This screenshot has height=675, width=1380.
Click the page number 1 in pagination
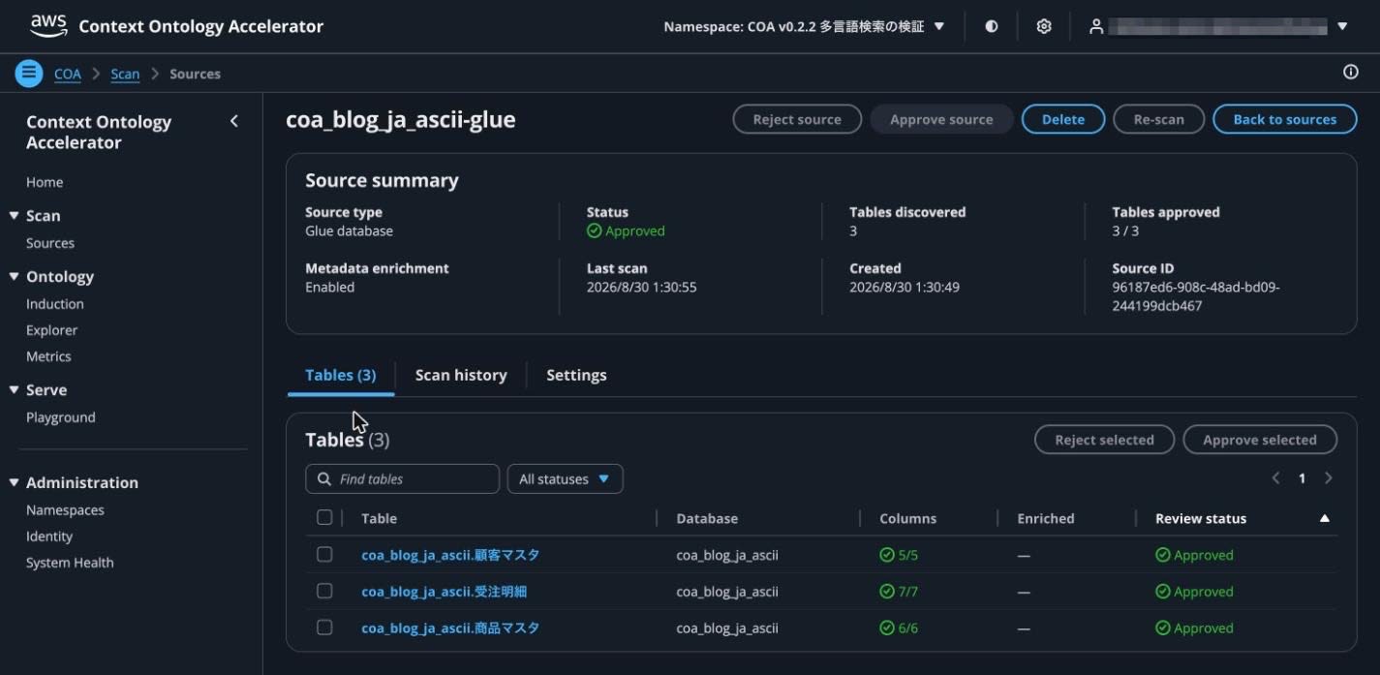1302,478
